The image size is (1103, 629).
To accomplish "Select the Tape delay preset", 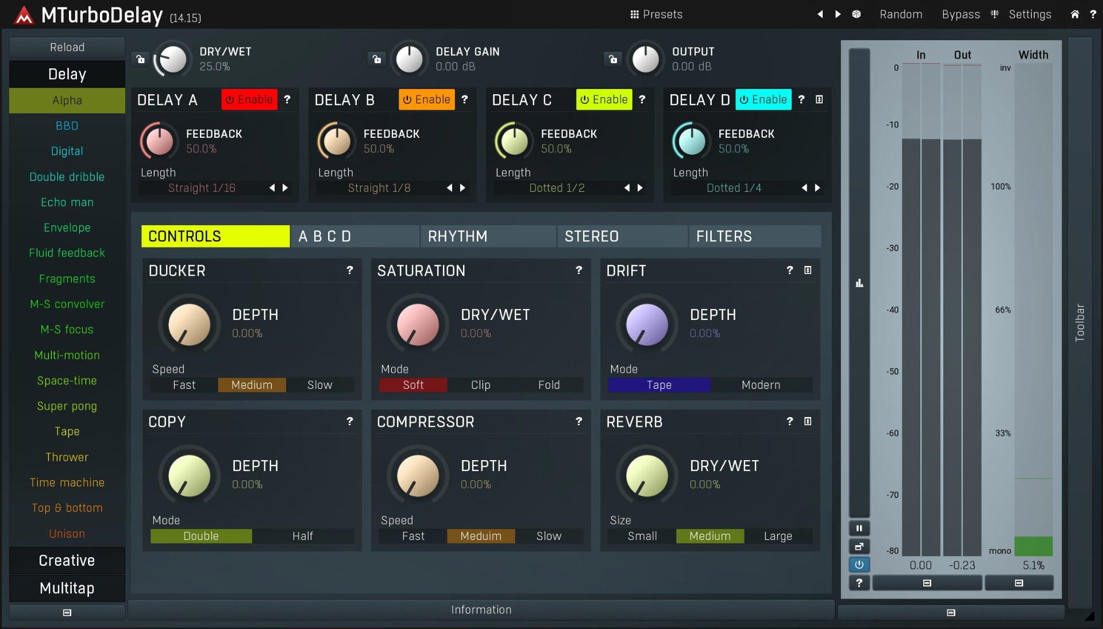I will 67,431.
